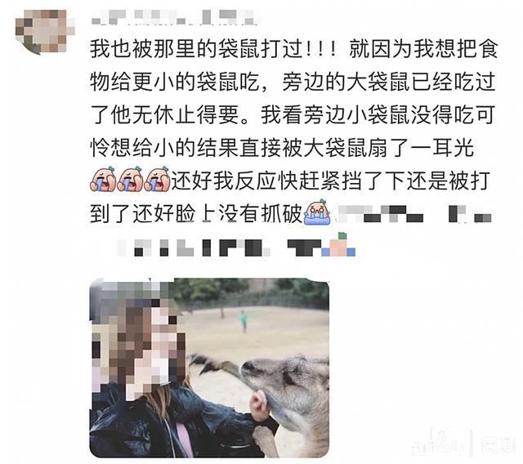Tap the sobbing emoji after 没有抓破
Screen dimensions: 523x464
tap(317, 212)
